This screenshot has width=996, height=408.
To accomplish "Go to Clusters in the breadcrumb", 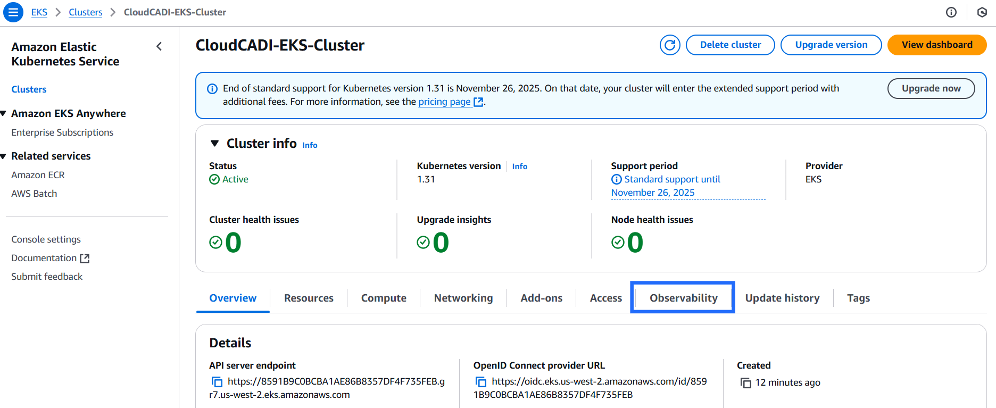I will tap(85, 12).
